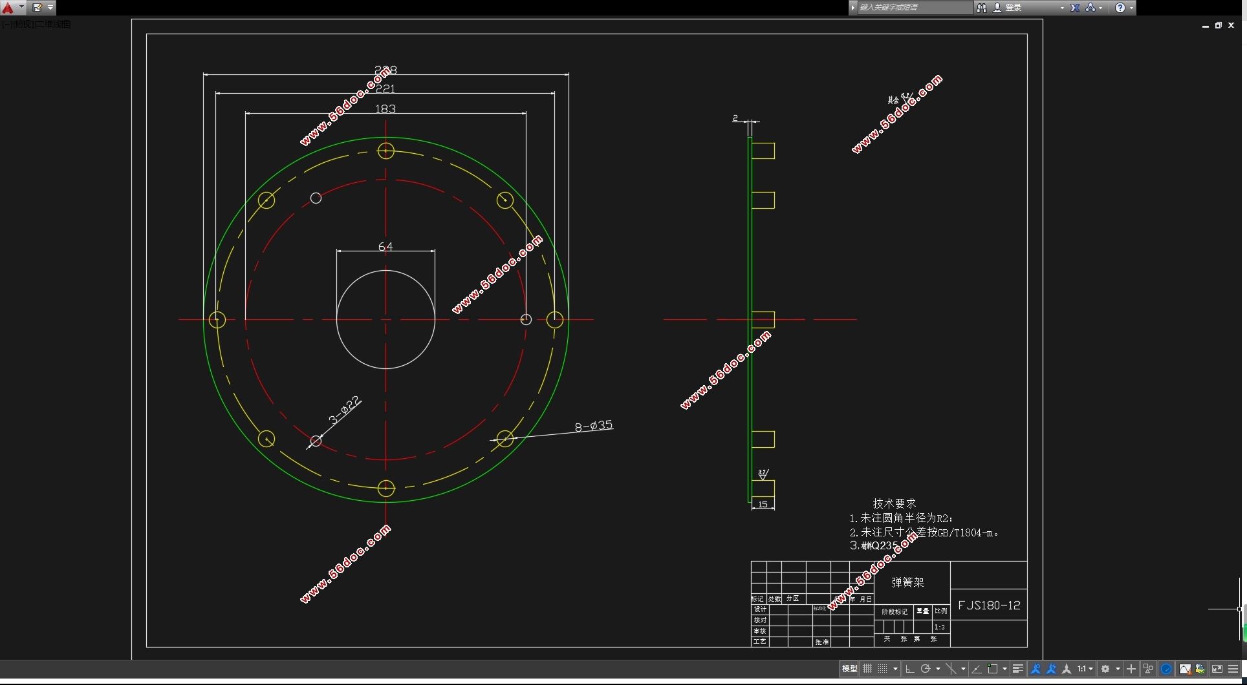This screenshot has width=1247, height=685.
Task: Click the Save As quick access icon
Action: (38, 8)
